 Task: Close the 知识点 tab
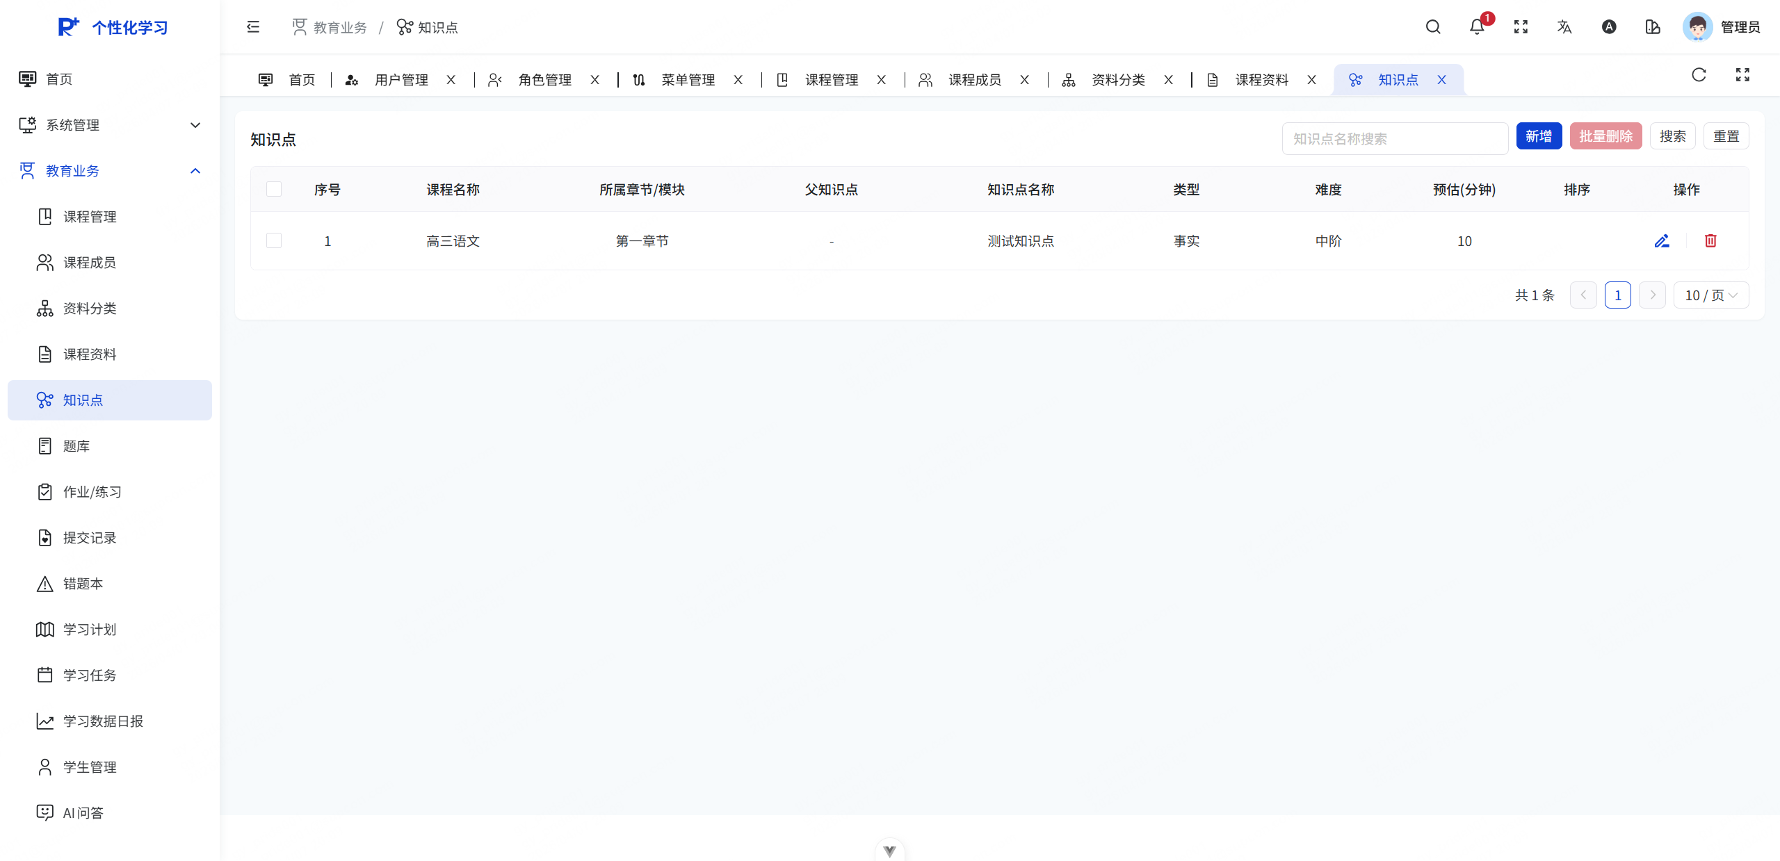tap(1442, 80)
